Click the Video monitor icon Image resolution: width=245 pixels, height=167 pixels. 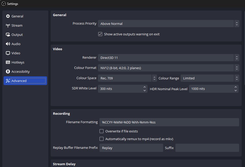pos(8,53)
